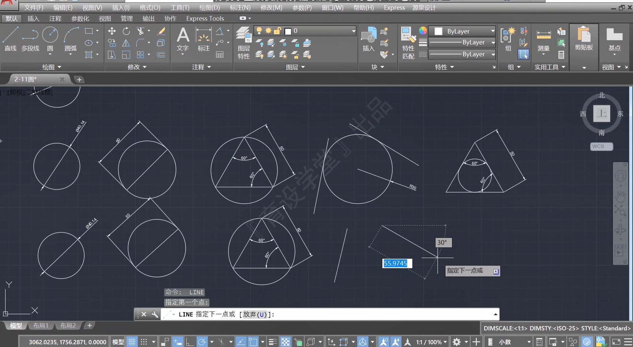Toggle polar tracking in status bar
This screenshot has height=347, width=633.
click(x=202, y=342)
